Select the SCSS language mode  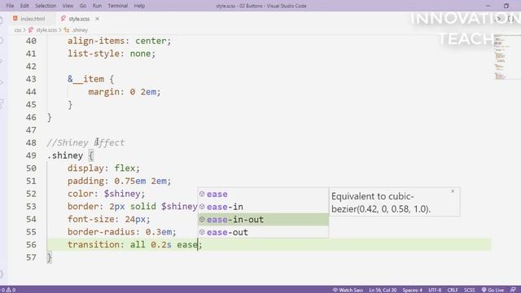coord(469,290)
